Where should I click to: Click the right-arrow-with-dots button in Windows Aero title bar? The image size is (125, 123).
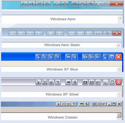pos(32,4)
